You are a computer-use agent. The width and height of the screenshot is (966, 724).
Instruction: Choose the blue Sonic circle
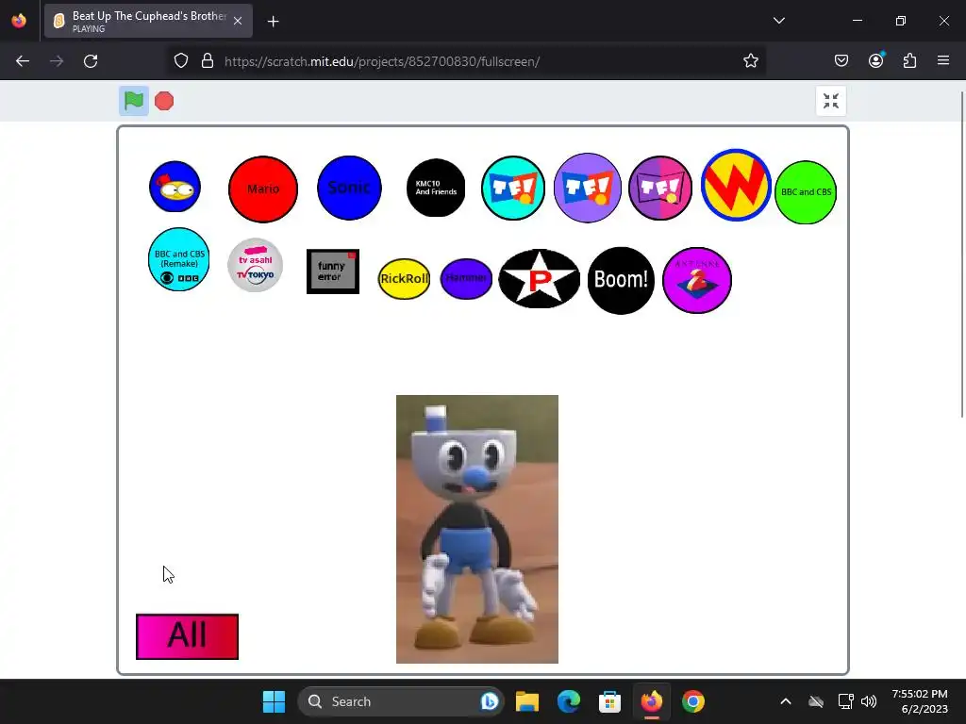click(x=349, y=188)
